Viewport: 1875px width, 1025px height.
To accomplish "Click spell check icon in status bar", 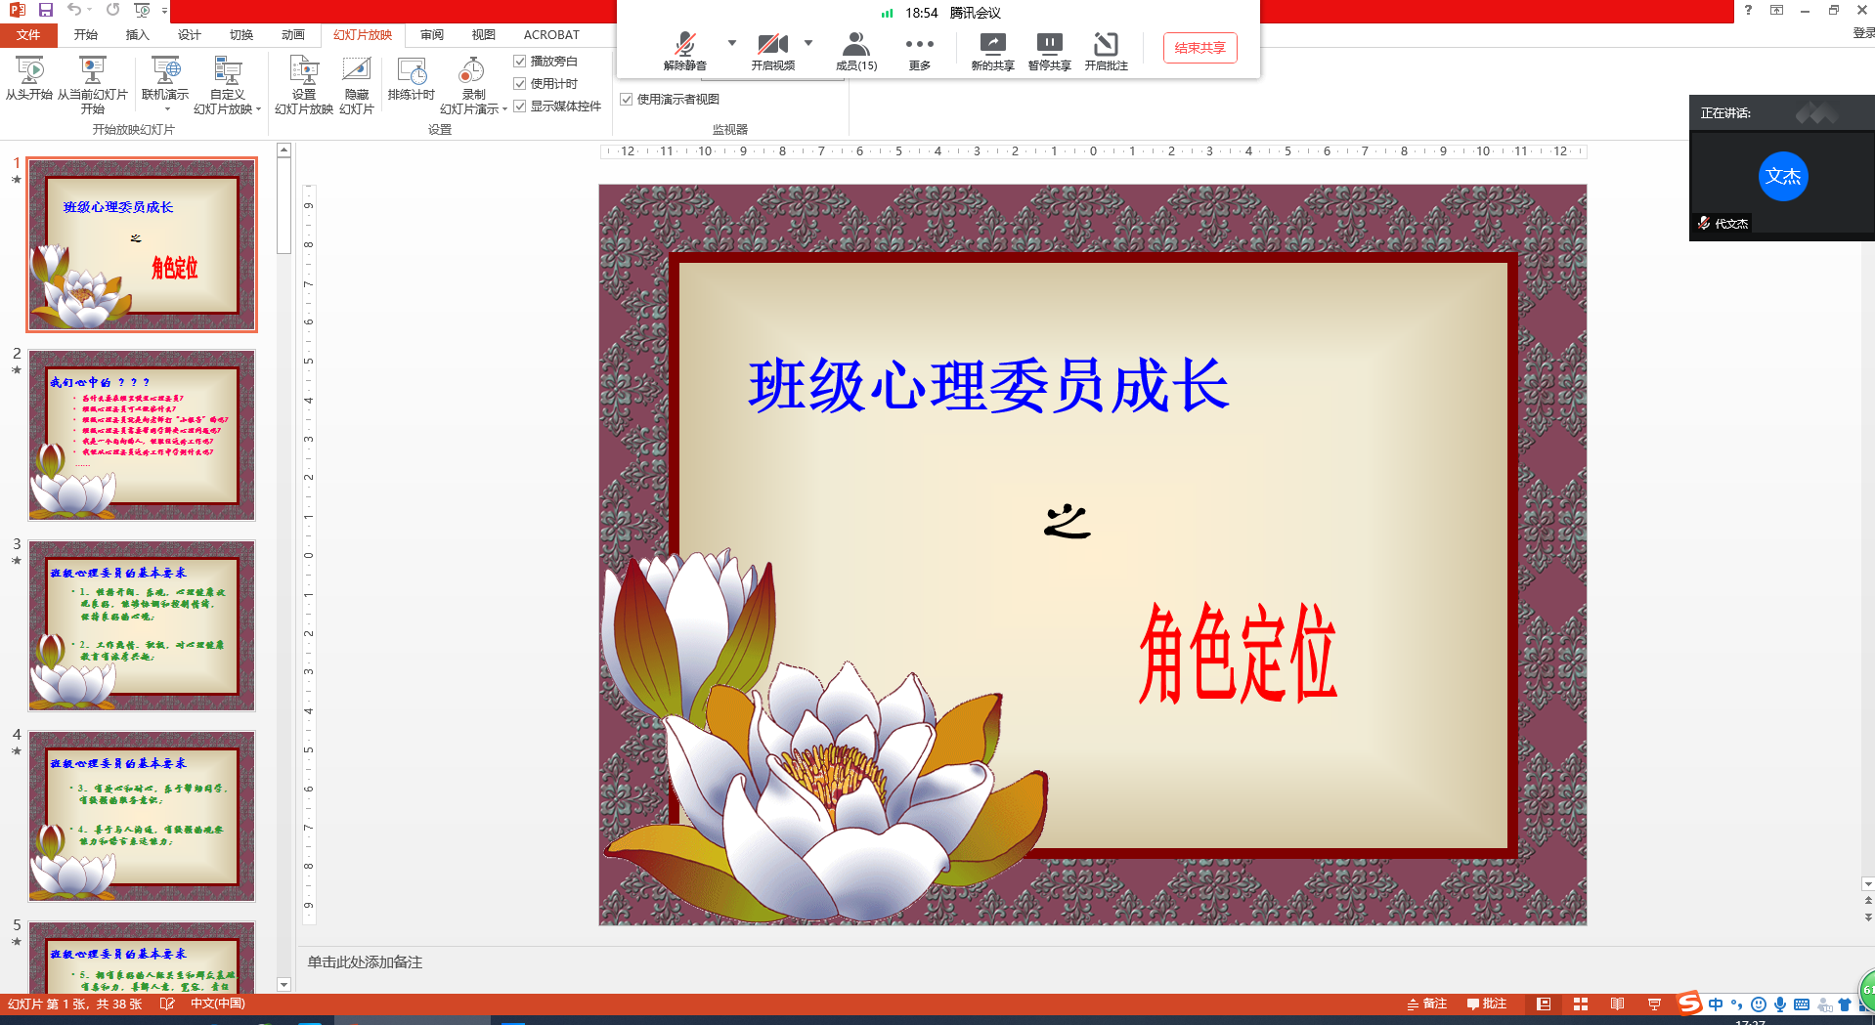I will [167, 1004].
